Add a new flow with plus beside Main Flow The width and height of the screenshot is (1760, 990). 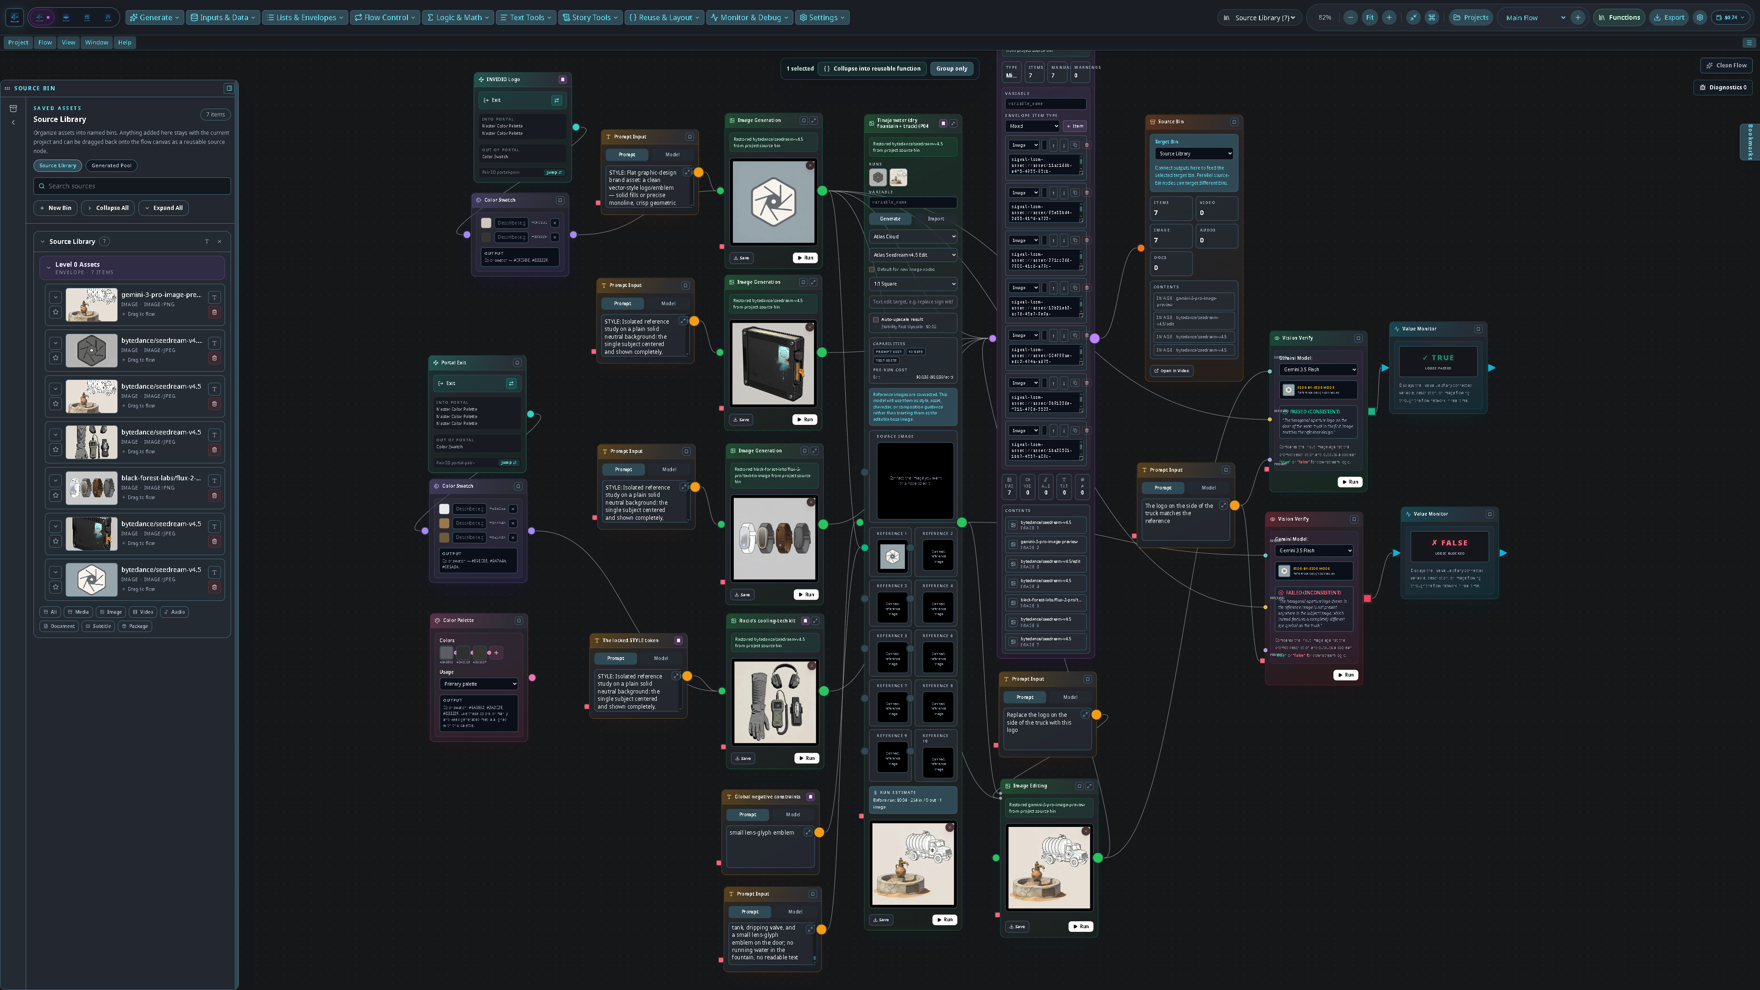tap(1578, 18)
